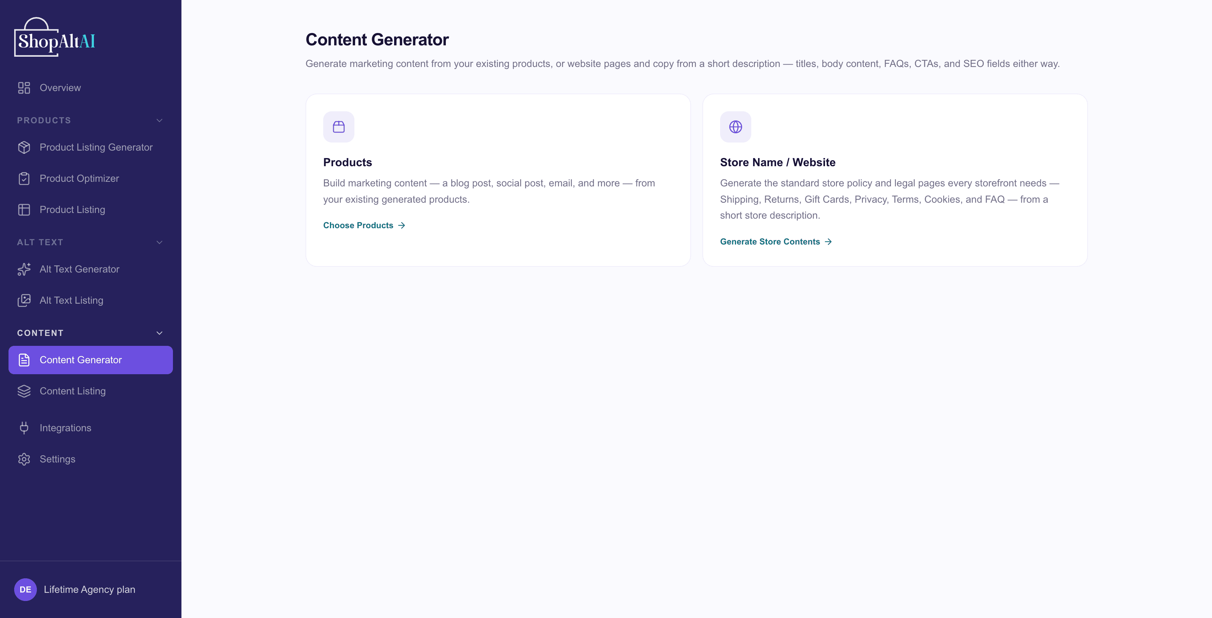The width and height of the screenshot is (1212, 618).
Task: Click the Alt Text Generator sparkle icon
Action: pyautogui.click(x=24, y=269)
